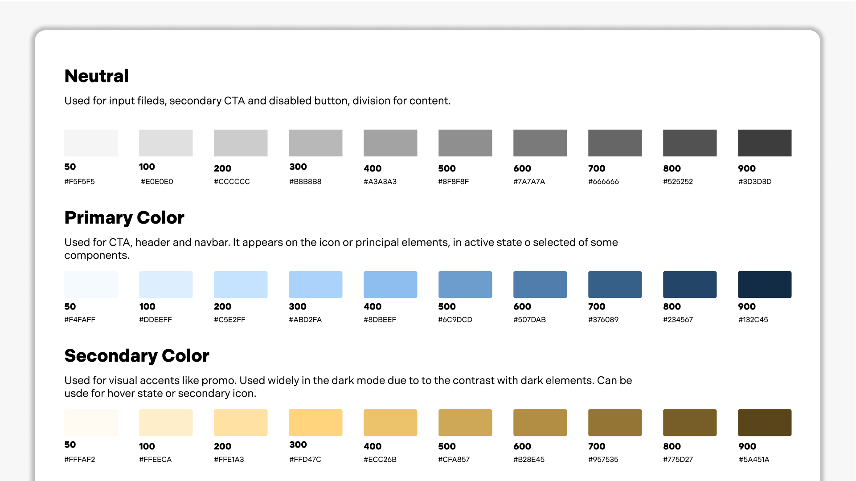Click the #3D3D3D hex code text
856x481 pixels.
755,182
